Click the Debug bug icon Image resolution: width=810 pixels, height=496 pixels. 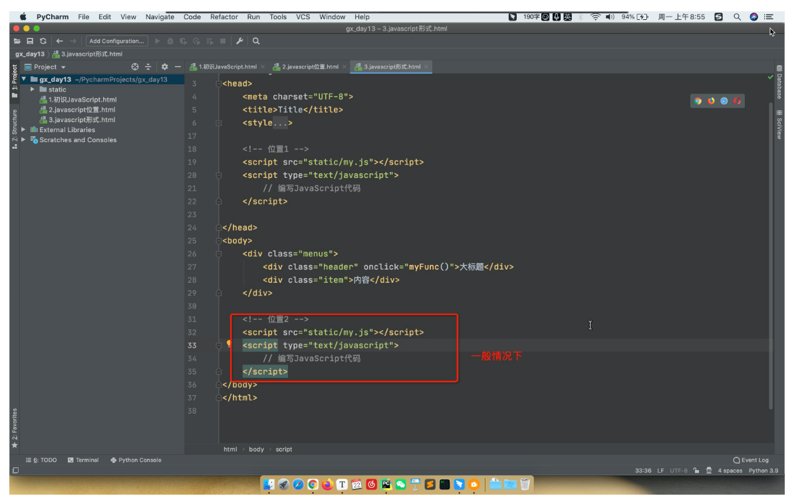(x=170, y=41)
